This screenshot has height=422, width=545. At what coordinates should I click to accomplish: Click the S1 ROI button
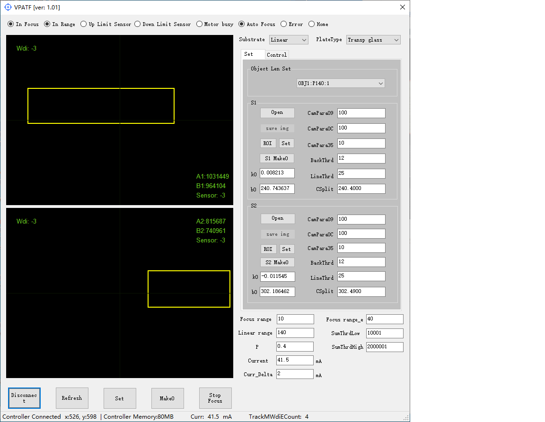(x=268, y=143)
